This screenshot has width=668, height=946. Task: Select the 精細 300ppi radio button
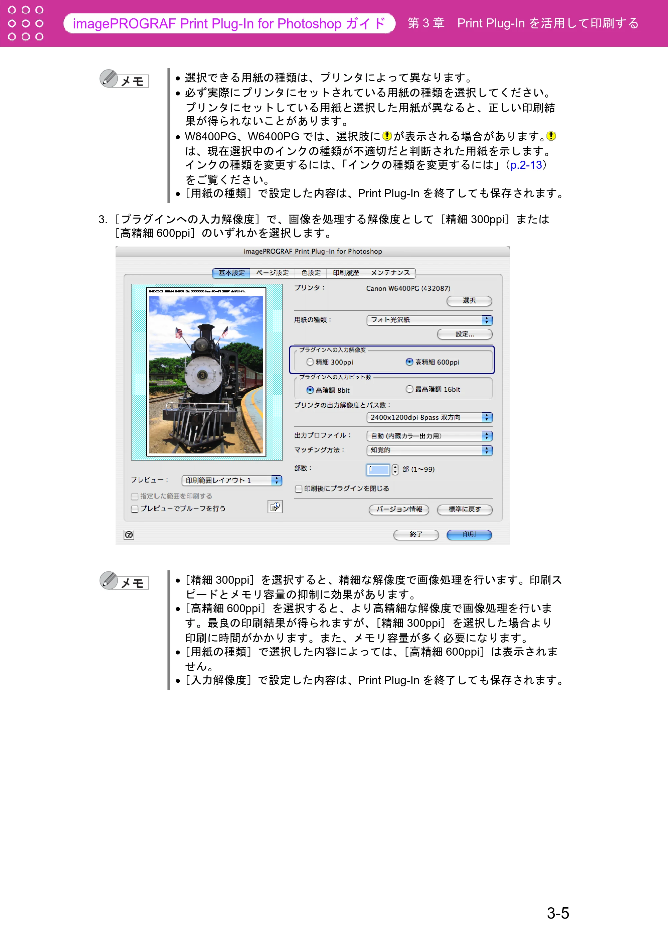(310, 362)
